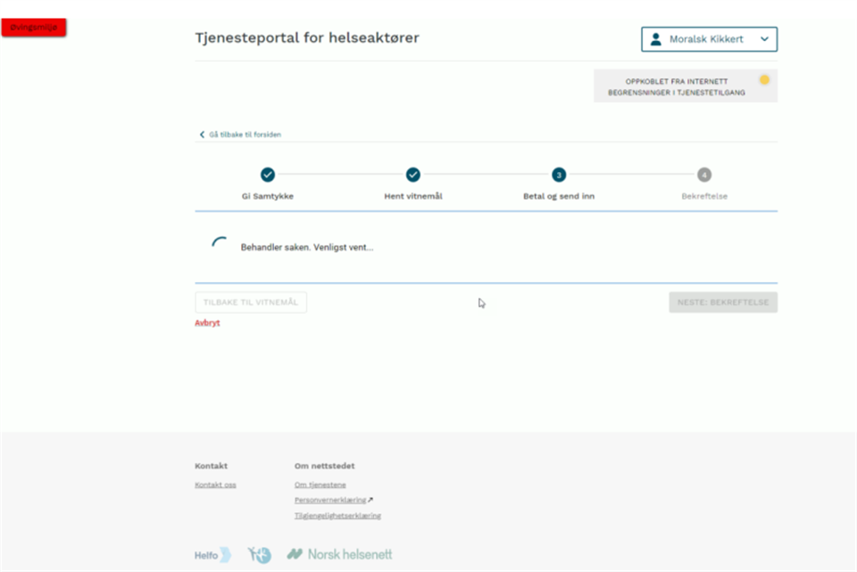
Task: Click the completed Gi Samtykke checkmark icon
Action: click(x=267, y=175)
